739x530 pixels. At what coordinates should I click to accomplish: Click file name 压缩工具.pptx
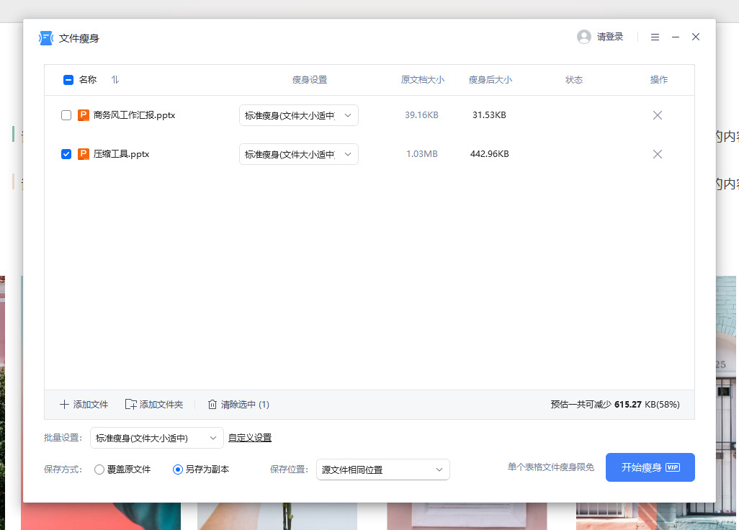click(x=121, y=154)
